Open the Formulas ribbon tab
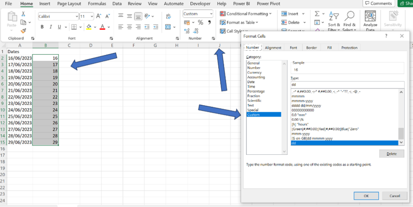Viewport: 413px width, 207px height. [97, 4]
